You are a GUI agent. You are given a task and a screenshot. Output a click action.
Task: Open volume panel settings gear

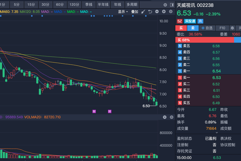(x=172, y=117)
